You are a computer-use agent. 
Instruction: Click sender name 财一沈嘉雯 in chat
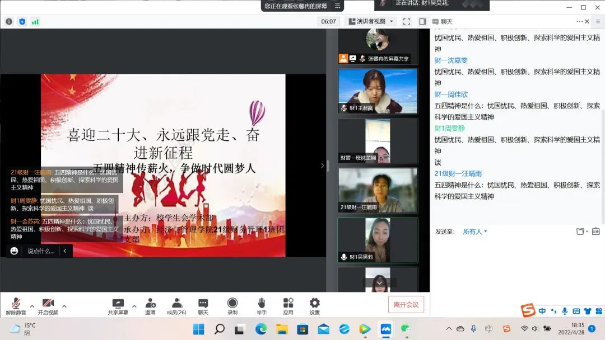point(451,60)
